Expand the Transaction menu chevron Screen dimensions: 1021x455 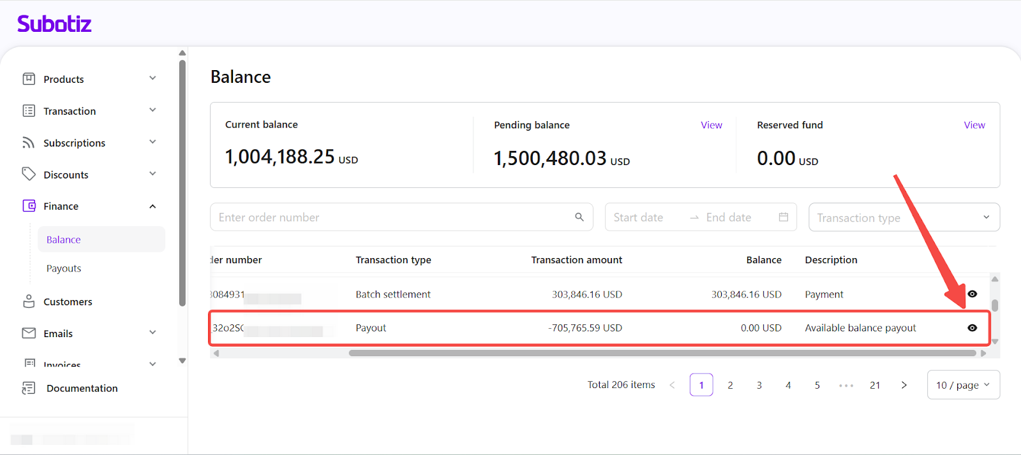153,110
